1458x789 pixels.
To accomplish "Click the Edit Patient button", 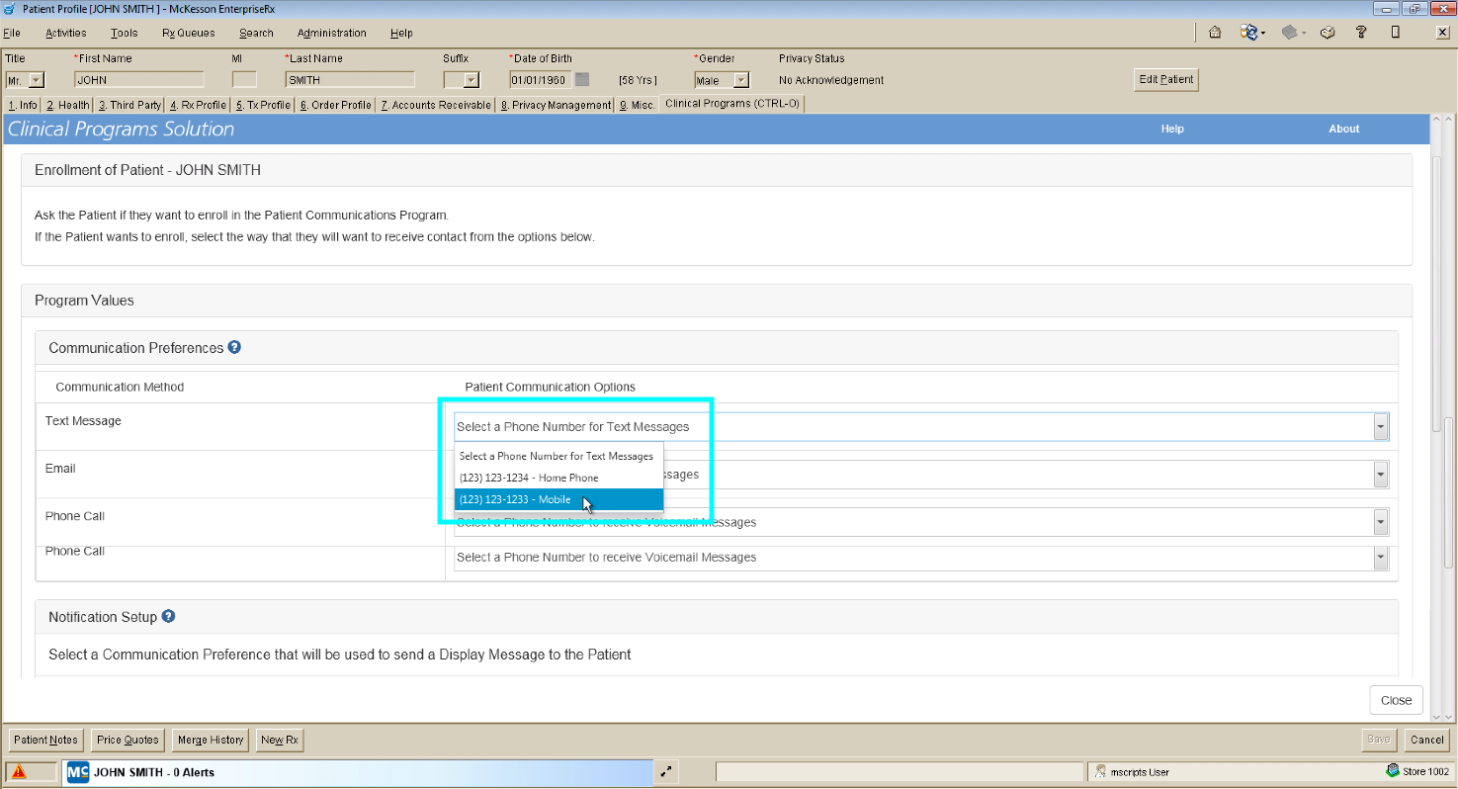I will (x=1166, y=80).
